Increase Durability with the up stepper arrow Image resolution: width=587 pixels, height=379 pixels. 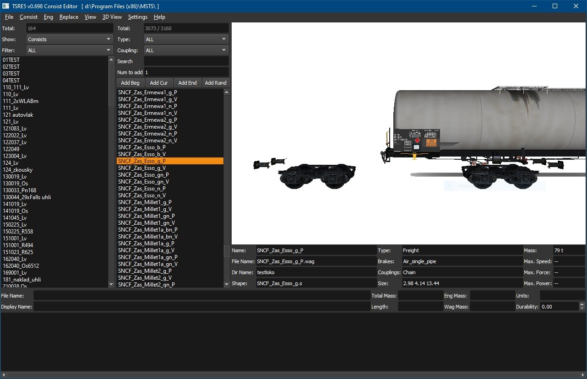click(582, 305)
